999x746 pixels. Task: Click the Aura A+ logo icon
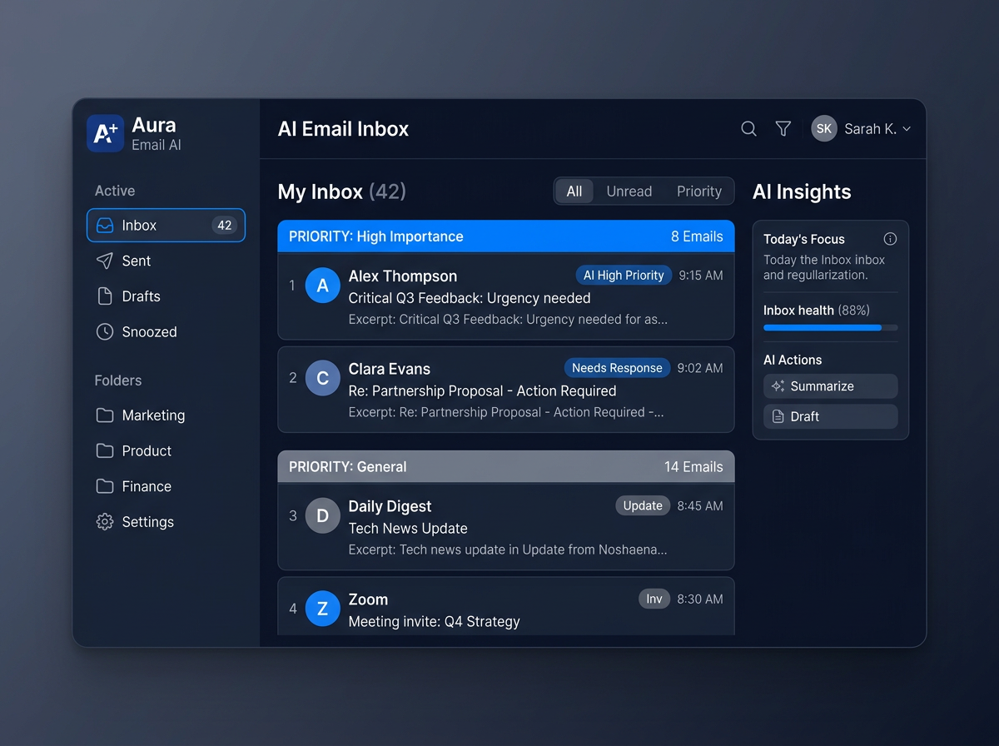pyautogui.click(x=105, y=133)
